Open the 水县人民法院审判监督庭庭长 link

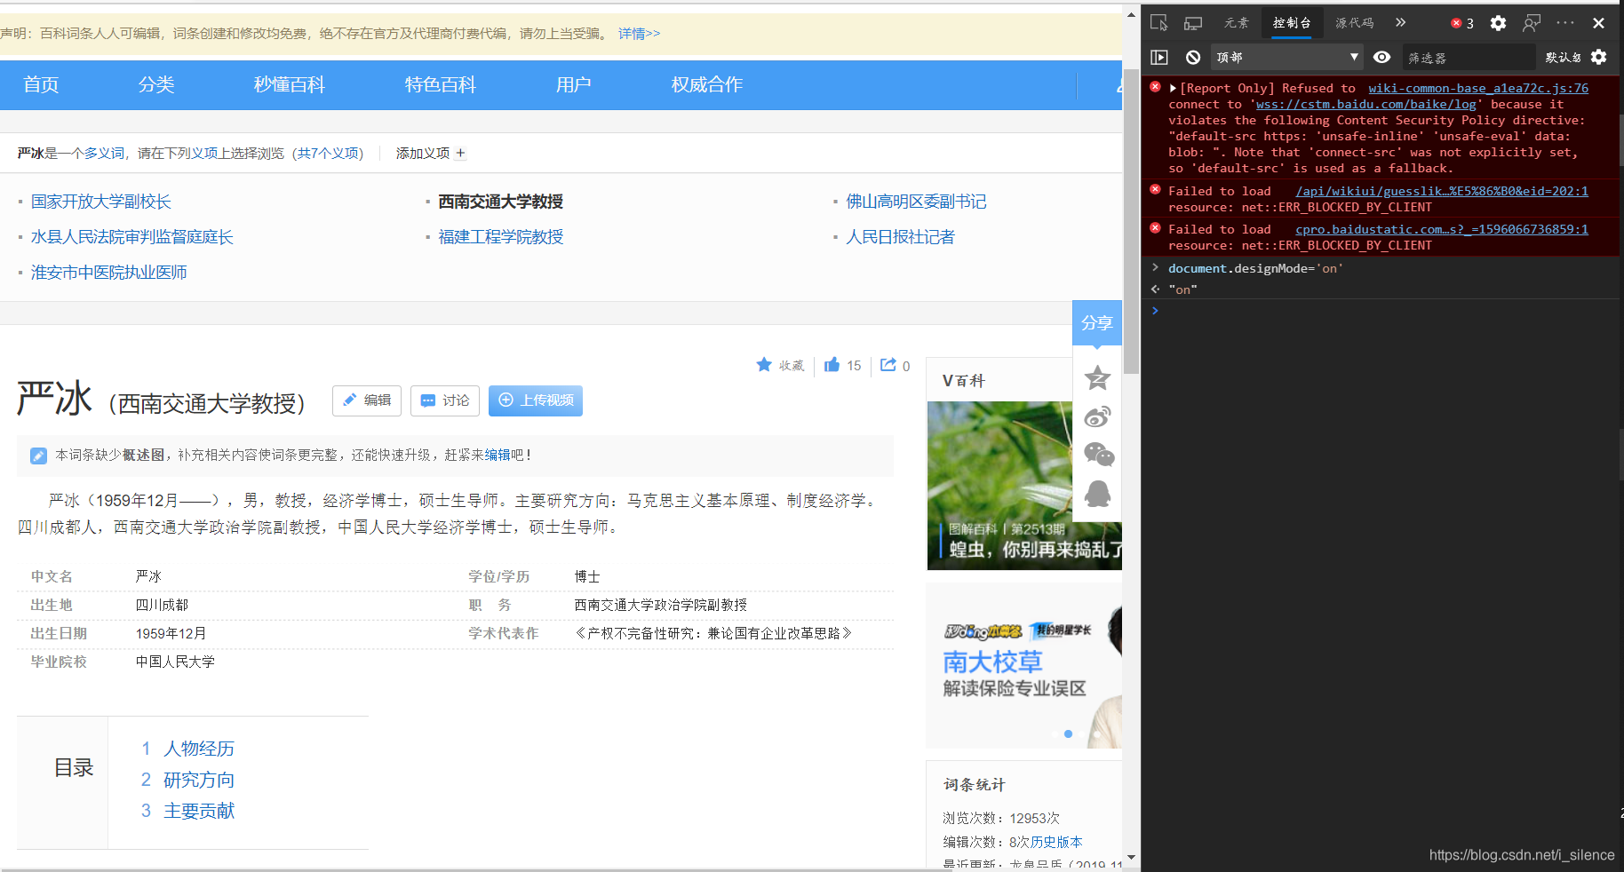132,237
